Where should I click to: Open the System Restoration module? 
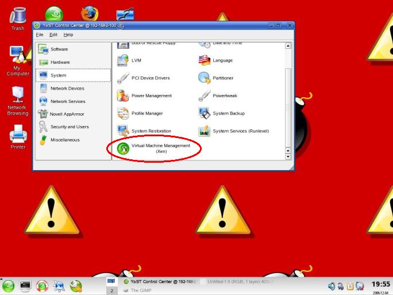coord(144,131)
